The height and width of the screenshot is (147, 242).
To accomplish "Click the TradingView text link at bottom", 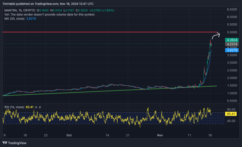I will [17, 143].
